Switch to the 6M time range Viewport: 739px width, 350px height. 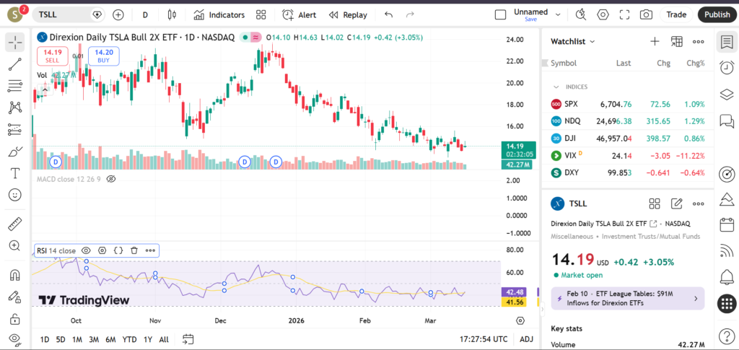(x=110, y=339)
